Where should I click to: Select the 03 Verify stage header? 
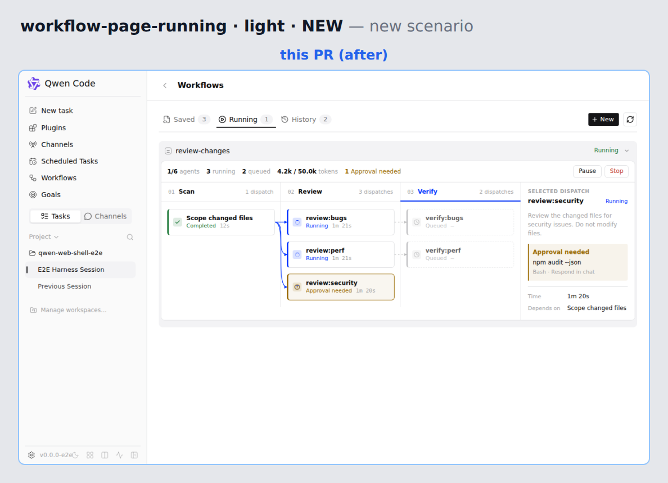(460, 192)
